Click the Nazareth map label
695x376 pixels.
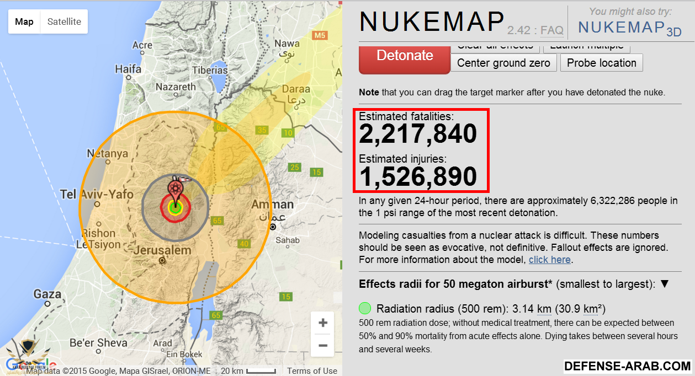point(176,87)
